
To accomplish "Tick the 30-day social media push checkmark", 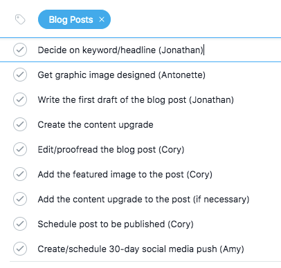I will point(20,249).
